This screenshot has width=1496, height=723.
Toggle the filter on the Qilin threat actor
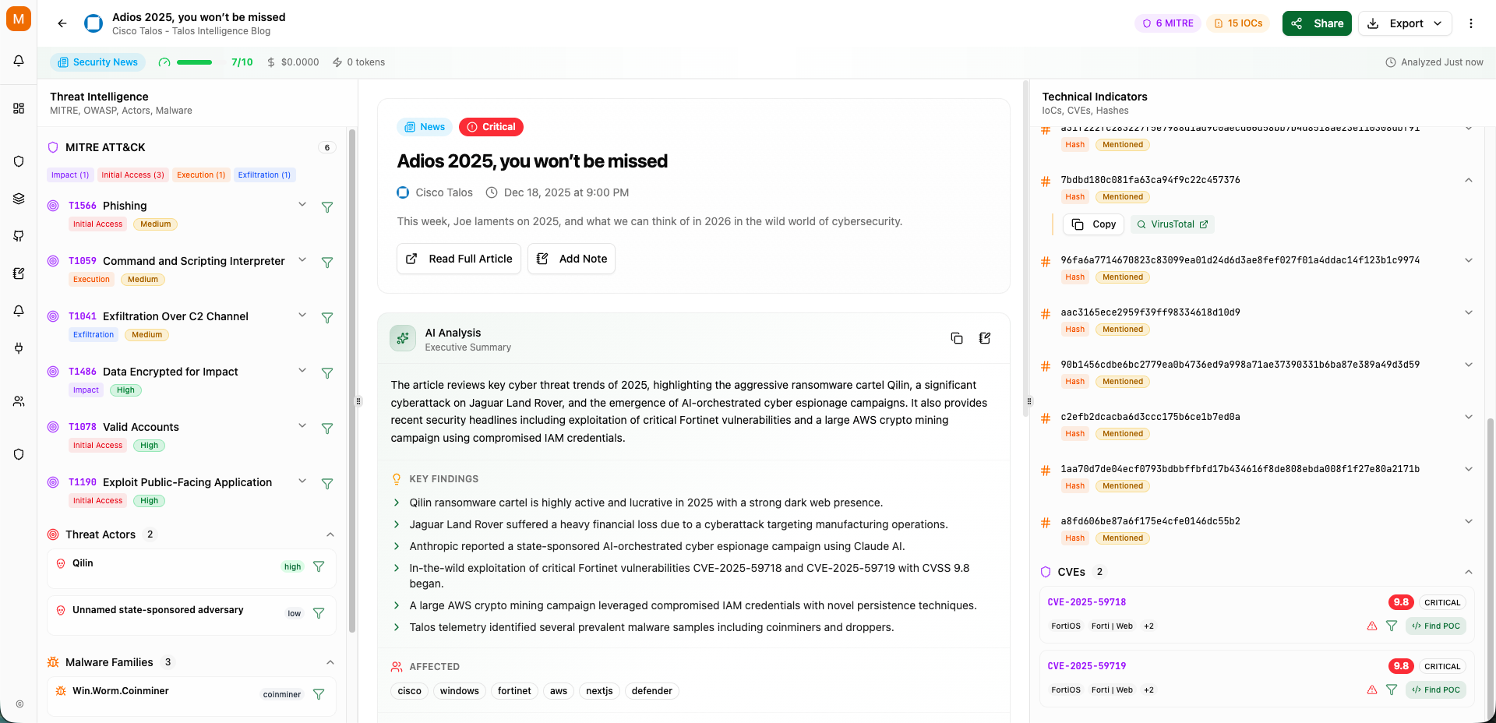[319, 566]
